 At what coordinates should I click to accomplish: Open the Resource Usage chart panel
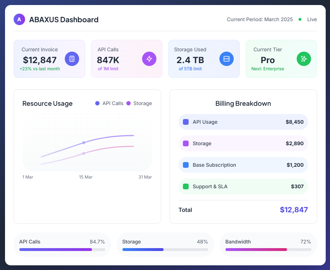pyautogui.click(x=47, y=104)
